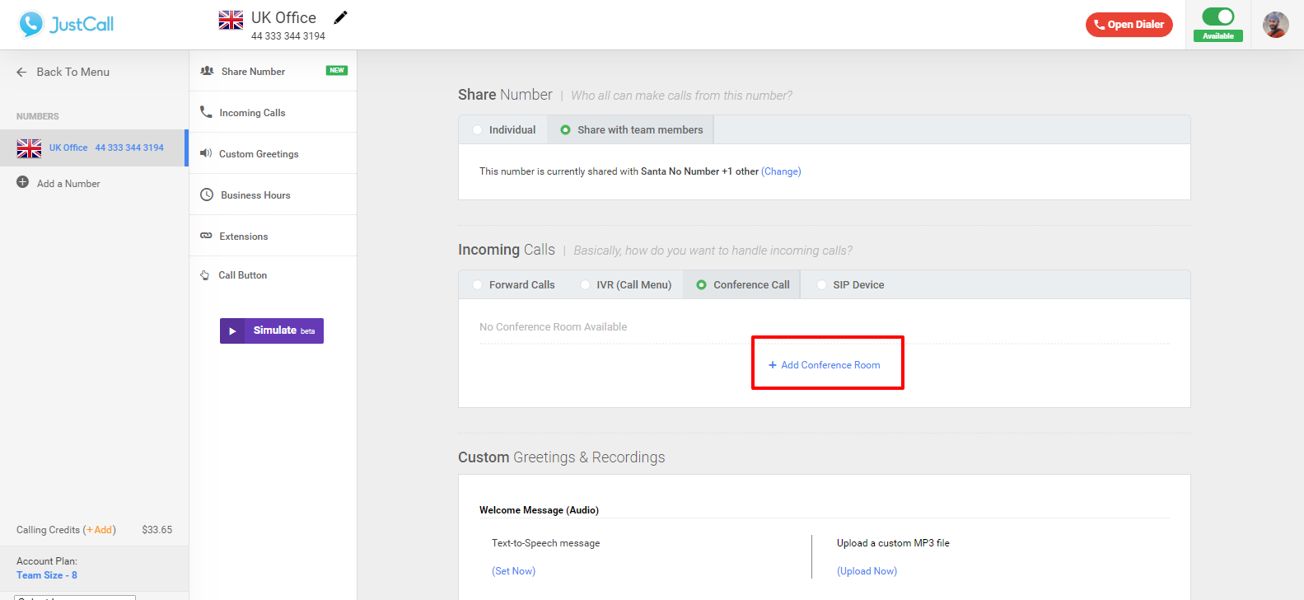The image size is (1304, 600).
Task: Edit the UK Office name with pencil icon
Action: pos(340,17)
